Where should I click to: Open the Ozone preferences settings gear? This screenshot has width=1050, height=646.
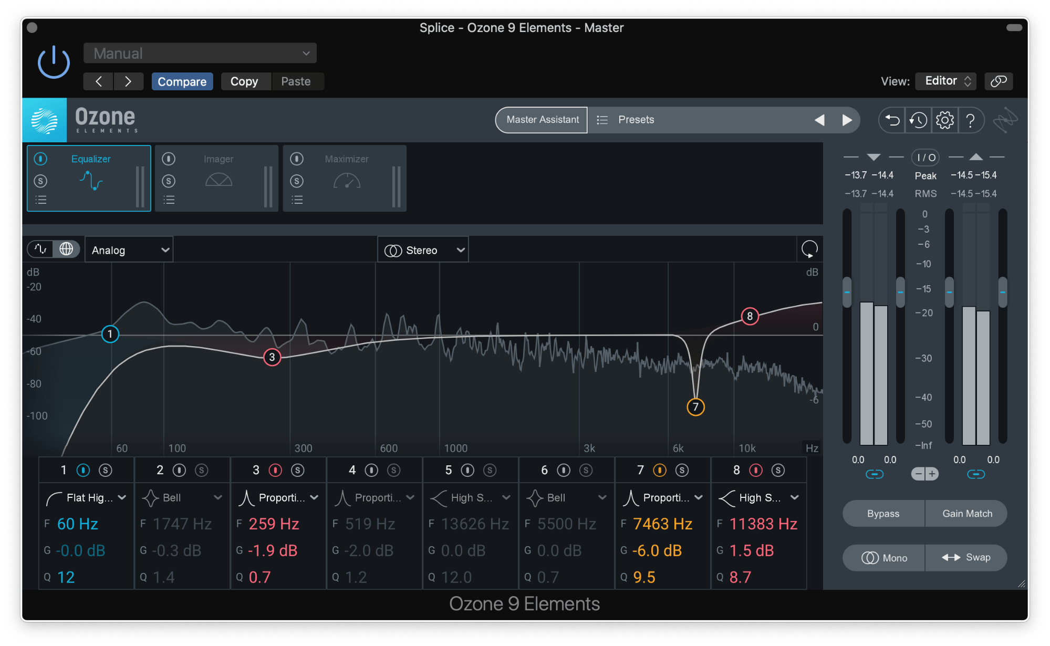(944, 120)
